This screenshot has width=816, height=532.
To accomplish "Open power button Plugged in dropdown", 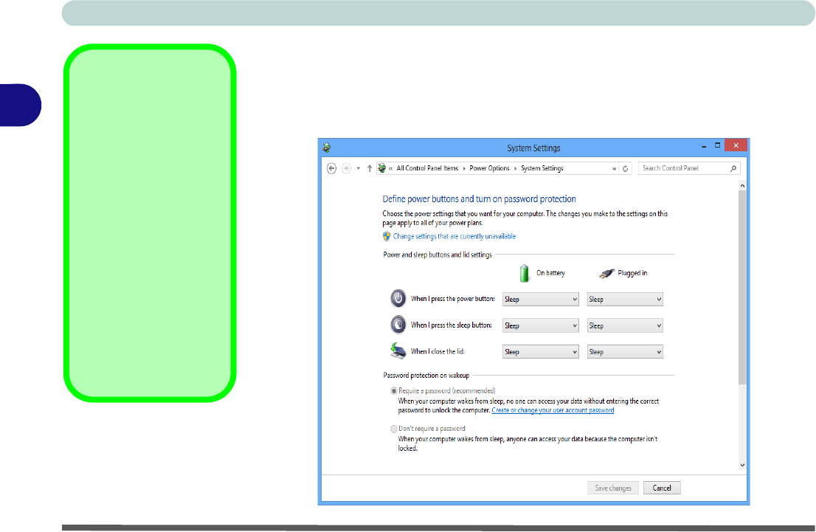I will click(624, 300).
